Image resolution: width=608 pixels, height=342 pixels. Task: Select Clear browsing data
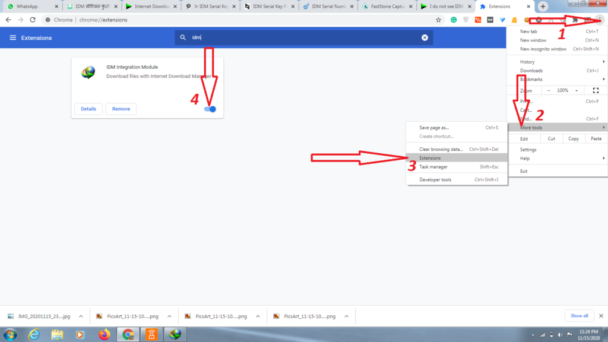coord(457,149)
